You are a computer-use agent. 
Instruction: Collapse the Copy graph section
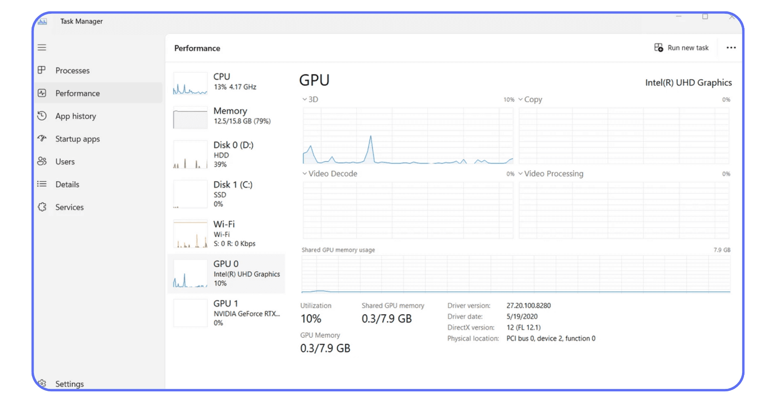tap(521, 99)
